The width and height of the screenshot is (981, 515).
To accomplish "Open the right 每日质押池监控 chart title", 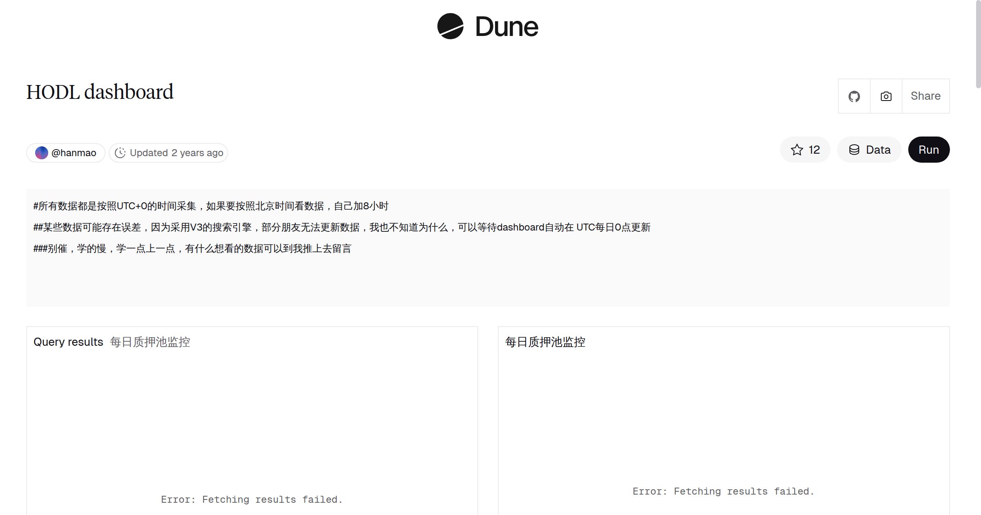I will (545, 342).
